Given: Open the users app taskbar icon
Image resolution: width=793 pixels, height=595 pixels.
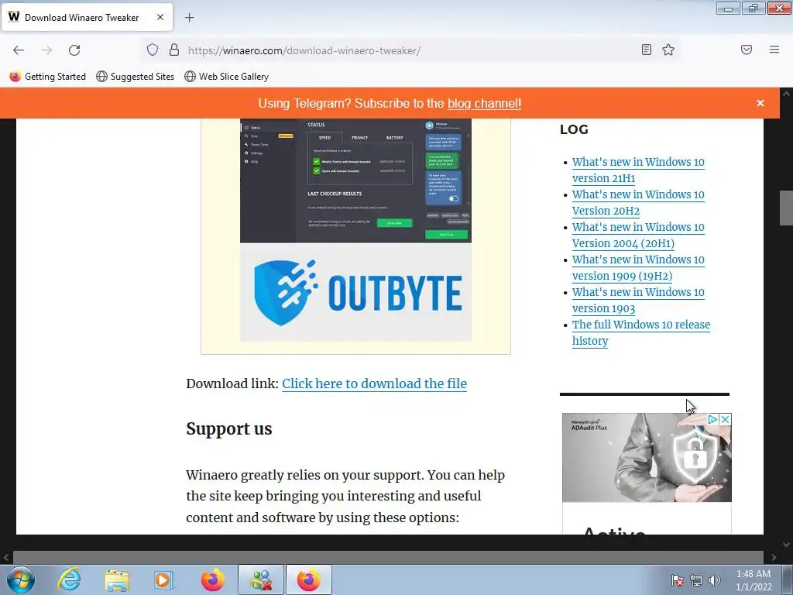Looking at the screenshot, I should [x=261, y=580].
